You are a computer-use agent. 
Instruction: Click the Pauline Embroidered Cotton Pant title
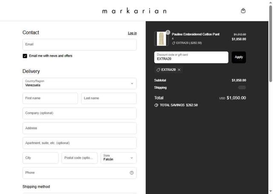[195, 34]
